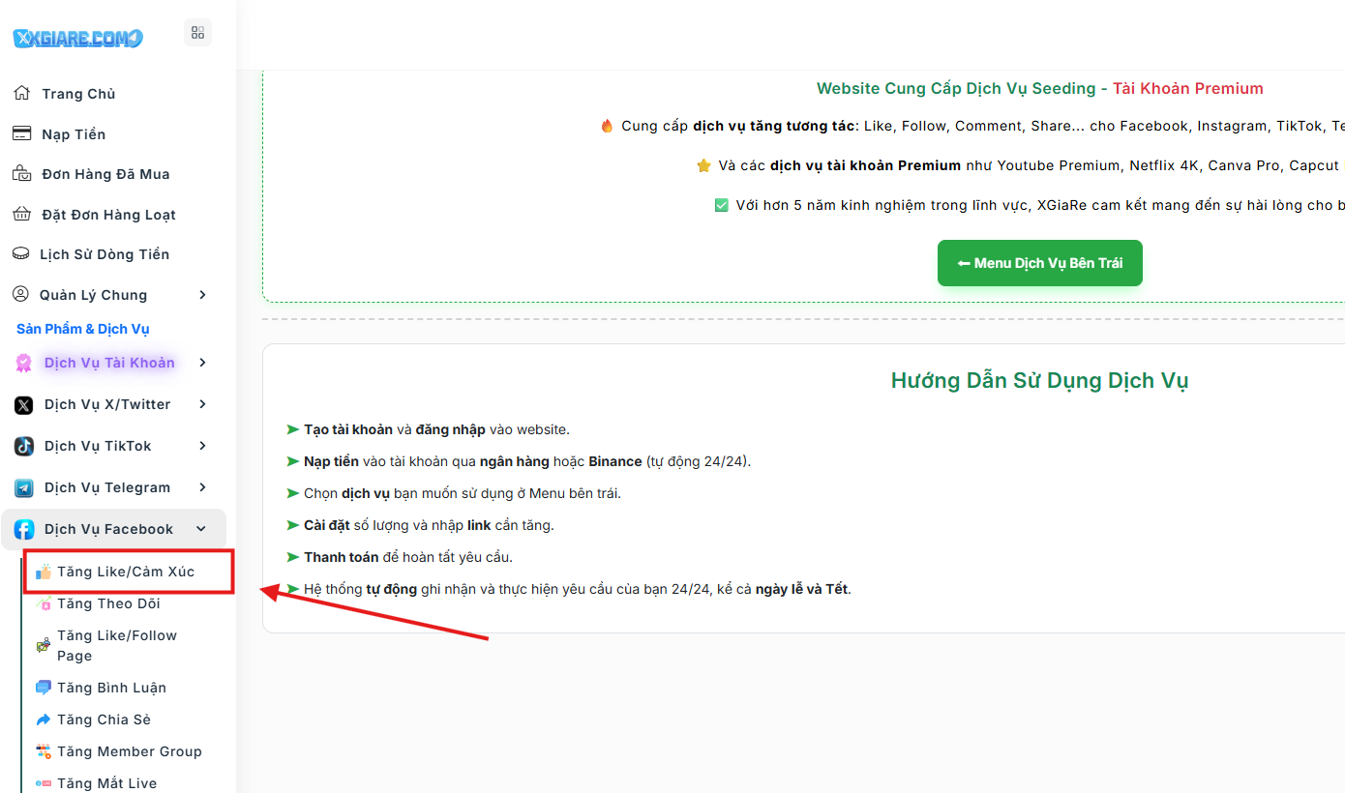This screenshot has width=1345, height=793.
Task: Open the Tăng Theo Dõi link
Action: coord(108,603)
